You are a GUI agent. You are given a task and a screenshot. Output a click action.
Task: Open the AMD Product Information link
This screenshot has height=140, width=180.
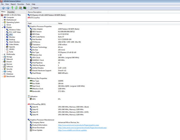click(78, 125)
